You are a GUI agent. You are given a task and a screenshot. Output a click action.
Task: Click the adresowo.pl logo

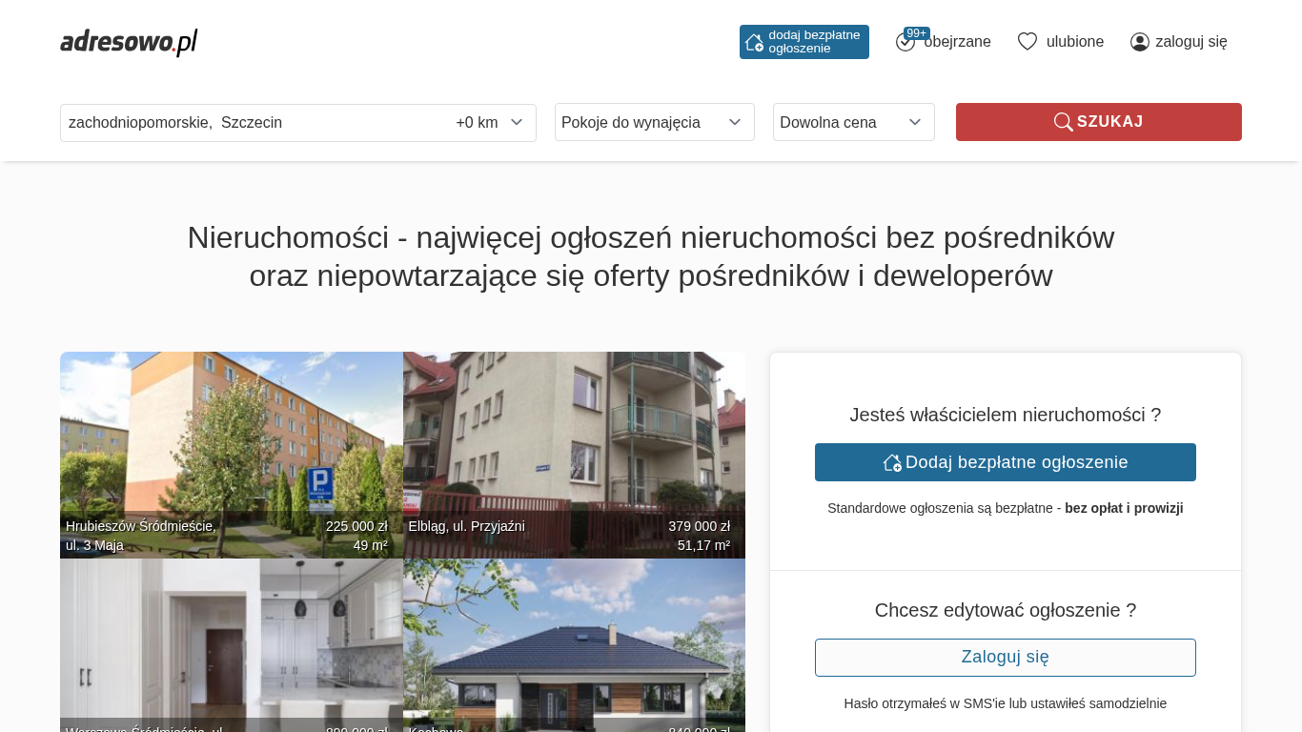129,42
